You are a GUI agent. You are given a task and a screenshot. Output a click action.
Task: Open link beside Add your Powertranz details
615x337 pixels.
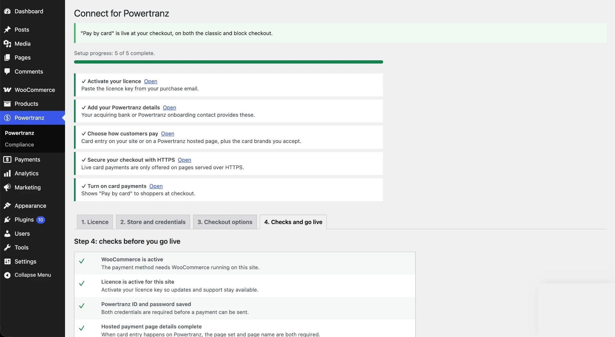pyautogui.click(x=169, y=107)
